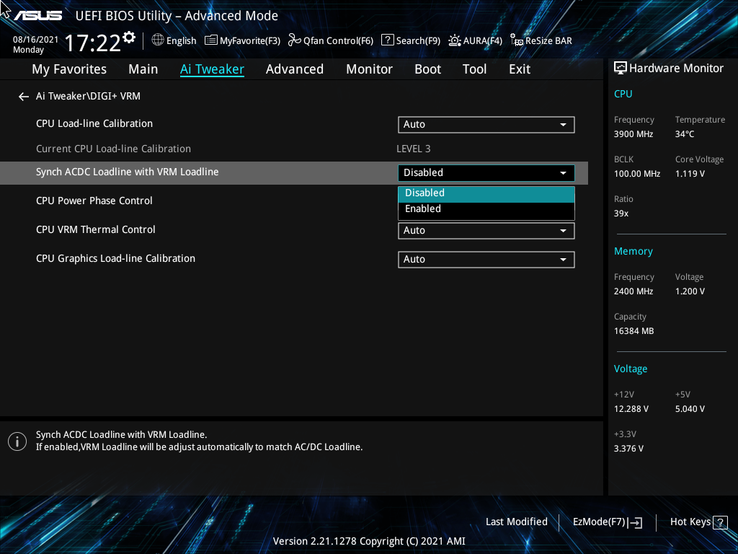Select the Ai Tweaker tab

tap(213, 69)
